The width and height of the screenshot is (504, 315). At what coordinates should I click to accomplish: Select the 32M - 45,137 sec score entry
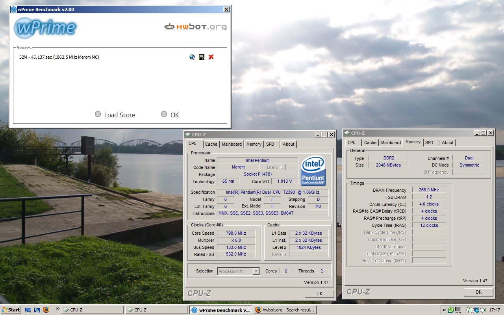click(x=59, y=57)
